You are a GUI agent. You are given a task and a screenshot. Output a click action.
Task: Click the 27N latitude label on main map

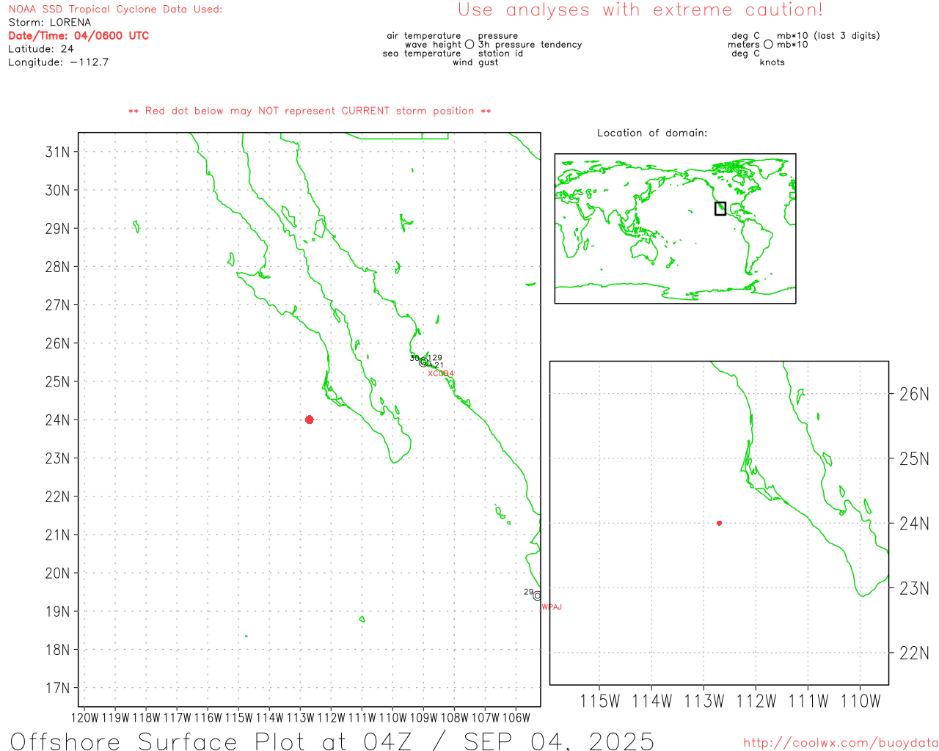(x=58, y=305)
